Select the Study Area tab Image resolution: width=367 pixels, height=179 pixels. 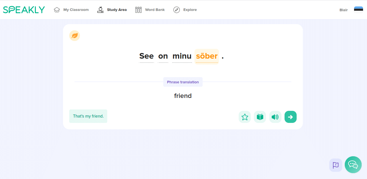tap(112, 10)
